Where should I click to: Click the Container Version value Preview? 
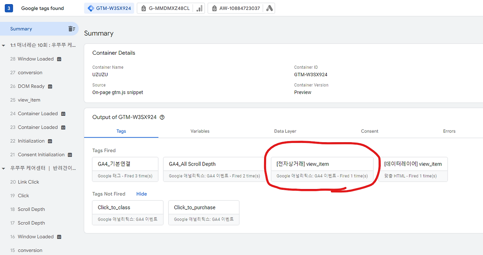tap(303, 92)
